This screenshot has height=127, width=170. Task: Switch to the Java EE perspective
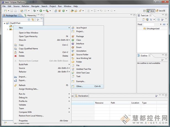point(161,11)
